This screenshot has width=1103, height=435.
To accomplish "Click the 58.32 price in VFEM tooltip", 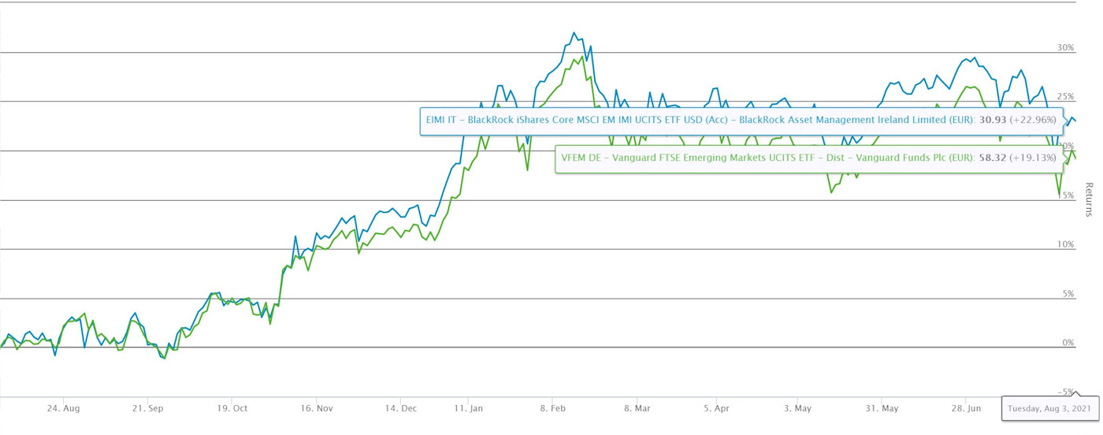I will point(991,158).
